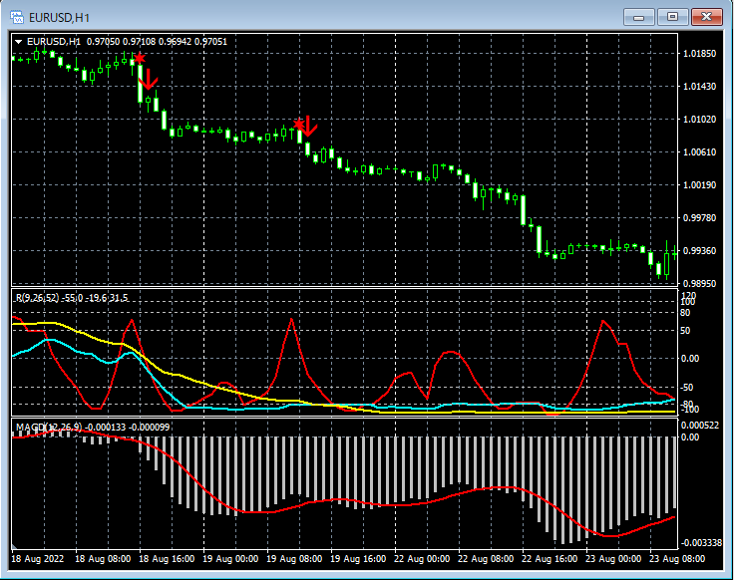Click the 22 Aug 08:00 time label
The width and height of the screenshot is (735, 580).
[486, 560]
